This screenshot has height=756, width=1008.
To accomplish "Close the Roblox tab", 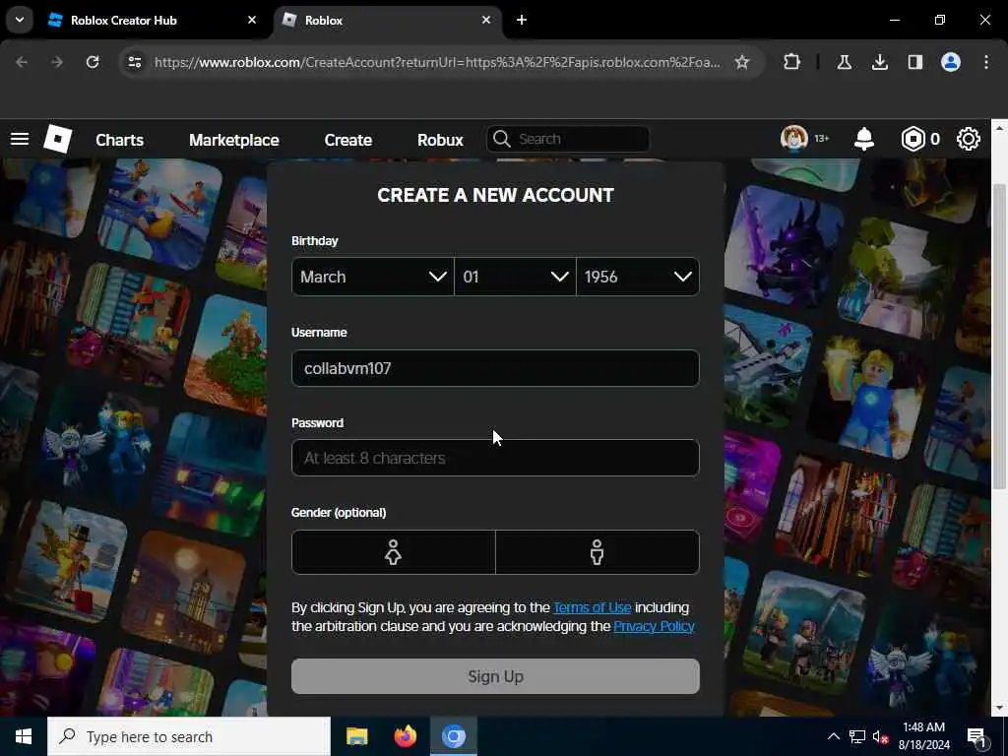I will 486,20.
